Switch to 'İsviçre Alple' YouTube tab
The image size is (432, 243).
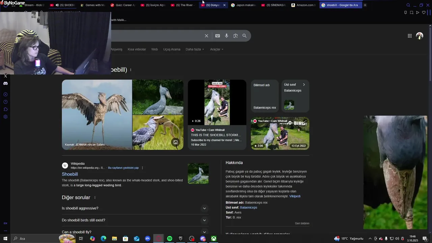(153, 5)
